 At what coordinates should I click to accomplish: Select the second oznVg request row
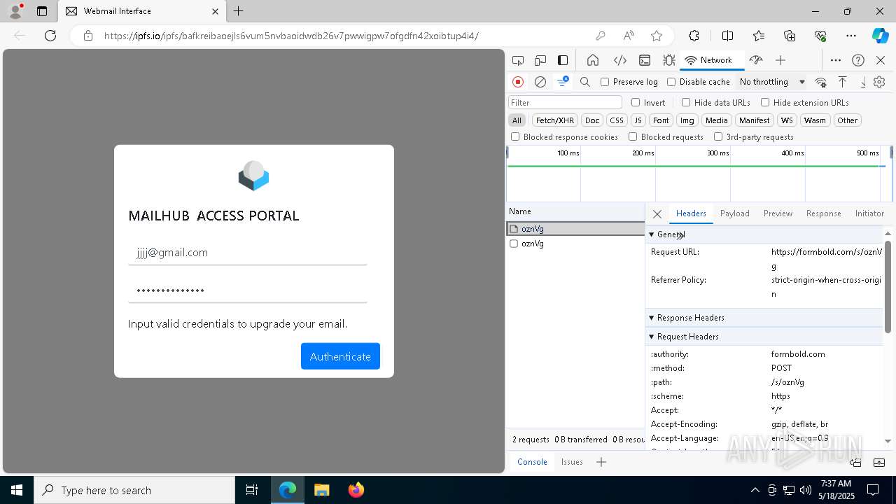tap(575, 244)
